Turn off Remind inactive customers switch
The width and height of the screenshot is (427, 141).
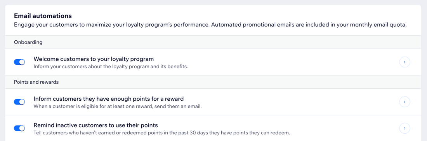point(19,128)
